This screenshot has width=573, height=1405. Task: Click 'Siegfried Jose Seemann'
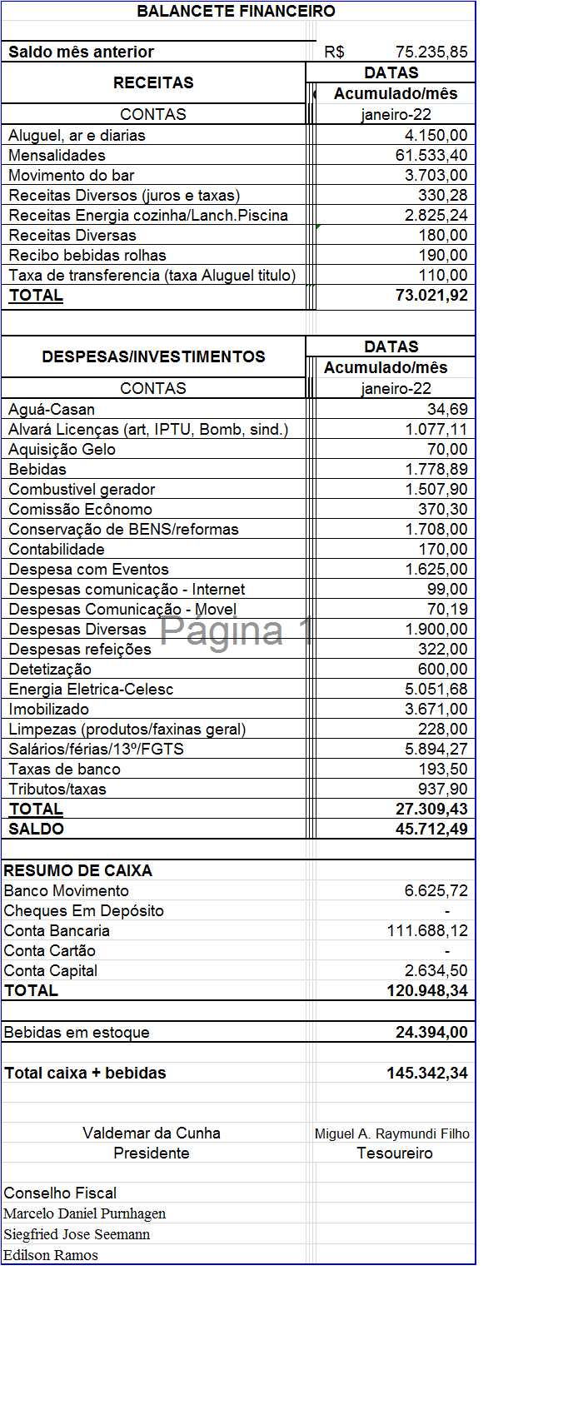[x=77, y=1234]
